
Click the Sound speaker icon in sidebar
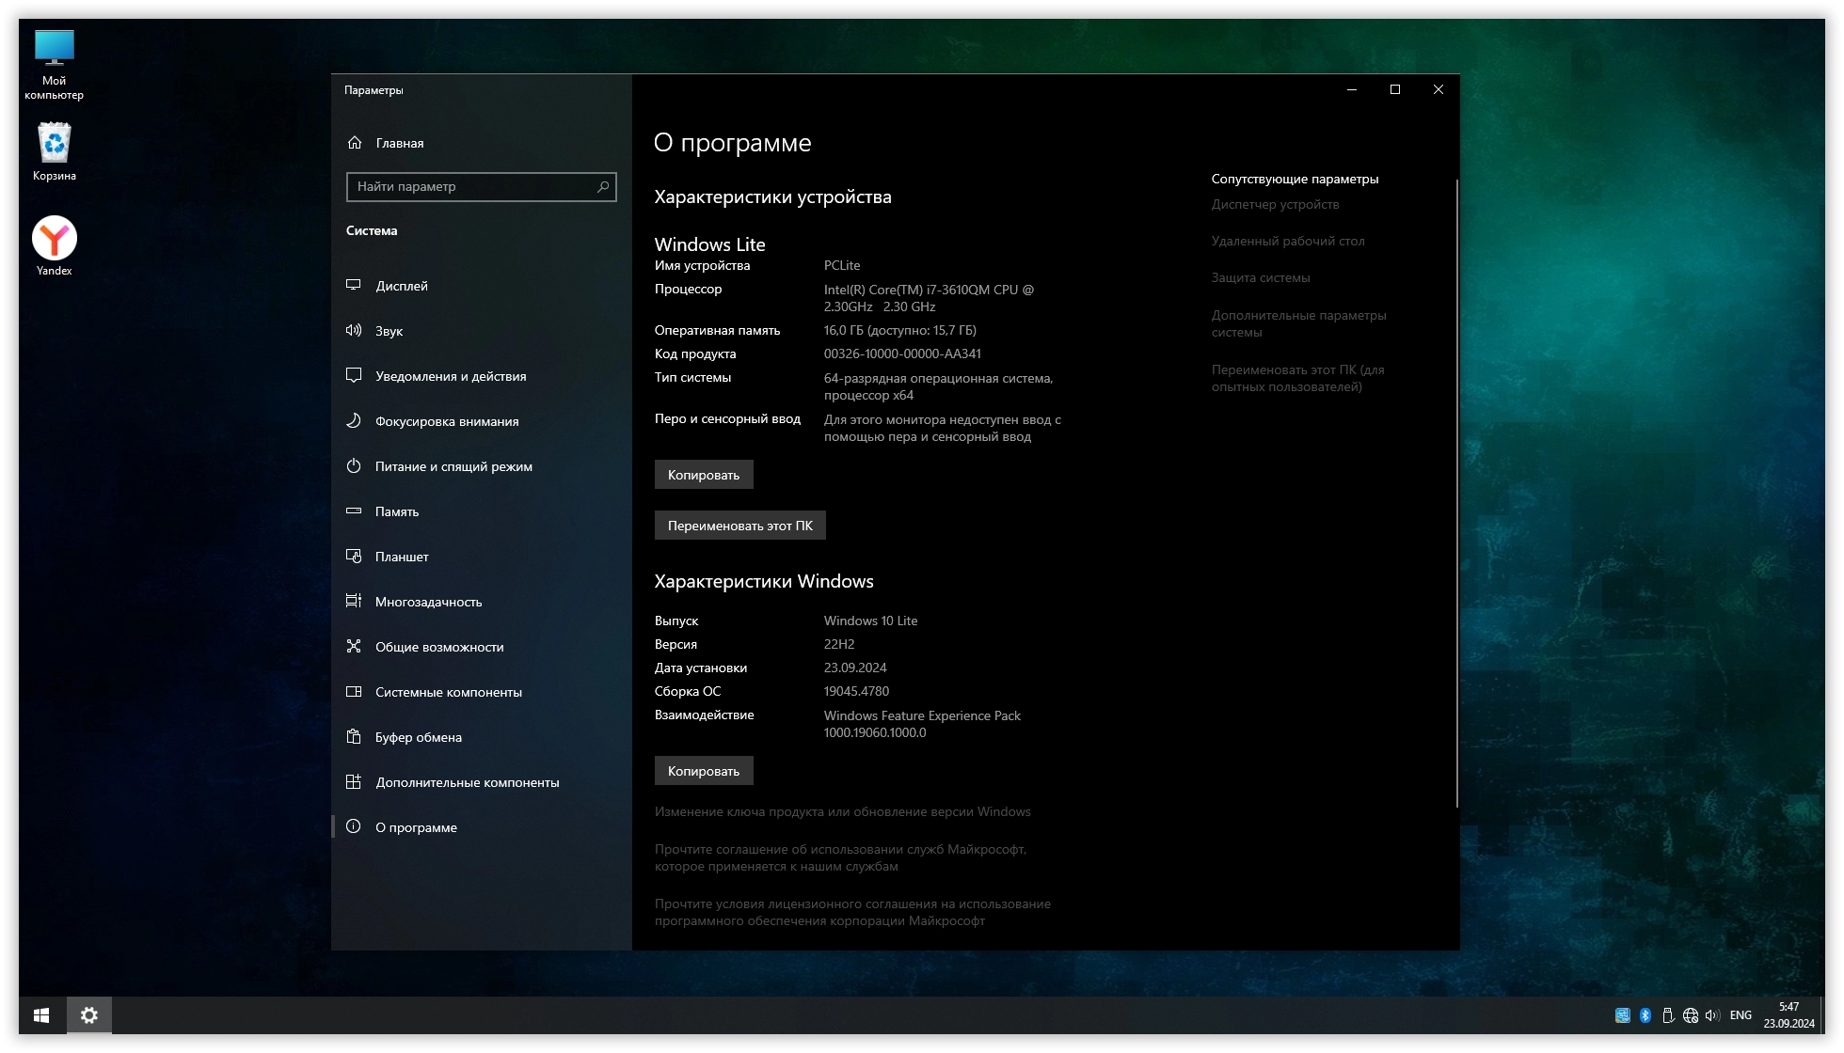click(354, 330)
